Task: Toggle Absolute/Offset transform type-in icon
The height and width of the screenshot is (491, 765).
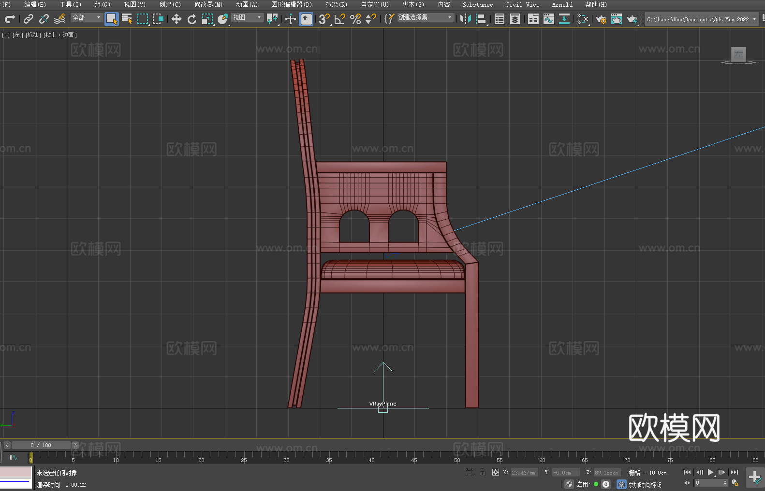Action: point(495,472)
